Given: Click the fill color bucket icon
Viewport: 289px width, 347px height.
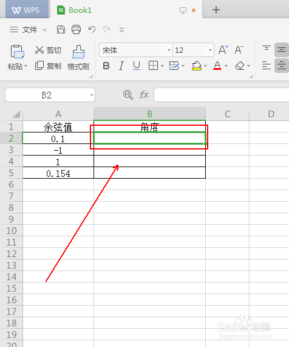Looking at the screenshot, I should [197, 66].
